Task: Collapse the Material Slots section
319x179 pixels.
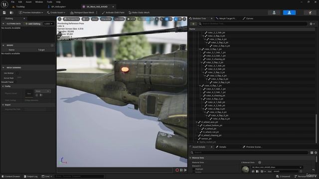Action: pyautogui.click(x=190, y=158)
